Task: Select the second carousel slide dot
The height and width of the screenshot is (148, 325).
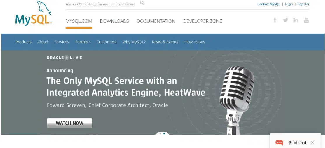Action: [x=164, y=133]
